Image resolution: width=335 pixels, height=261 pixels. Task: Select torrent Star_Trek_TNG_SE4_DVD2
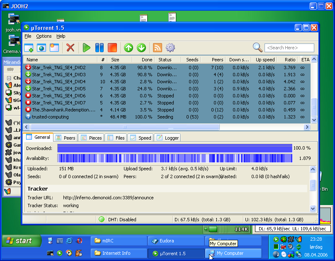coord(167,68)
